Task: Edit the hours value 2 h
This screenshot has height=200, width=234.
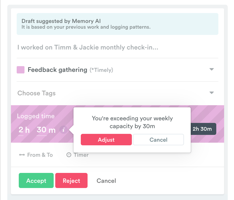Action: click(24, 130)
